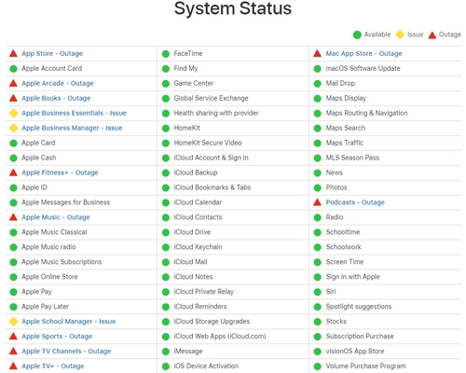Open the Apple Arcade - Outage link
The width and height of the screenshot is (466, 373).
58,83
